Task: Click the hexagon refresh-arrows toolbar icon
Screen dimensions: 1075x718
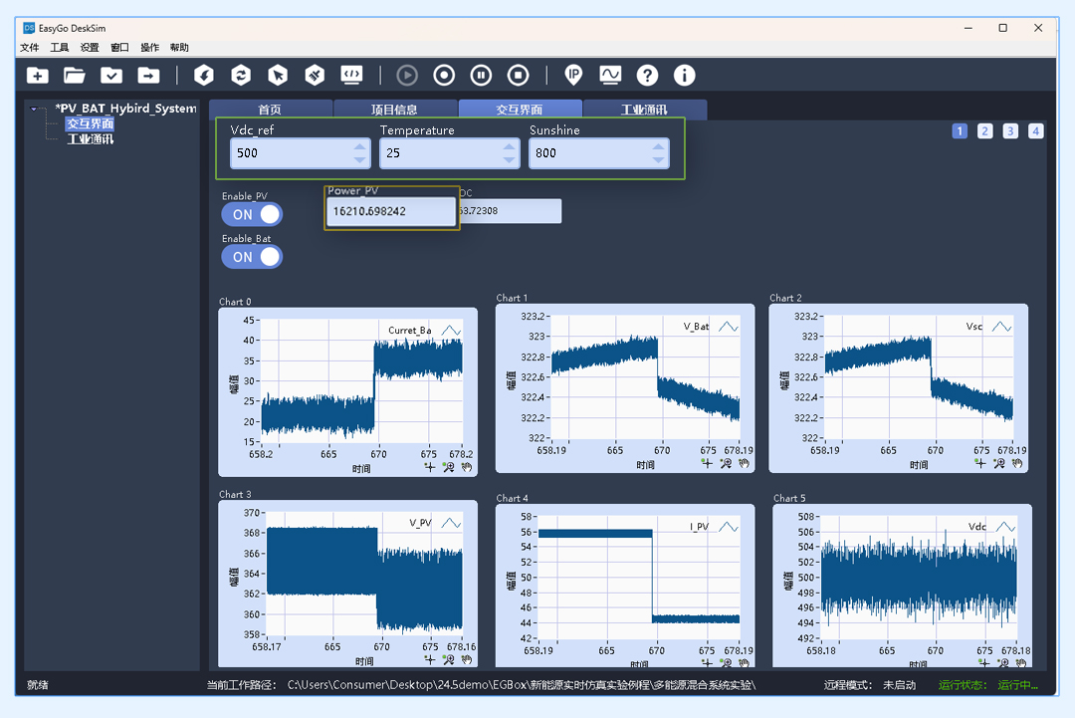Action: [x=241, y=75]
